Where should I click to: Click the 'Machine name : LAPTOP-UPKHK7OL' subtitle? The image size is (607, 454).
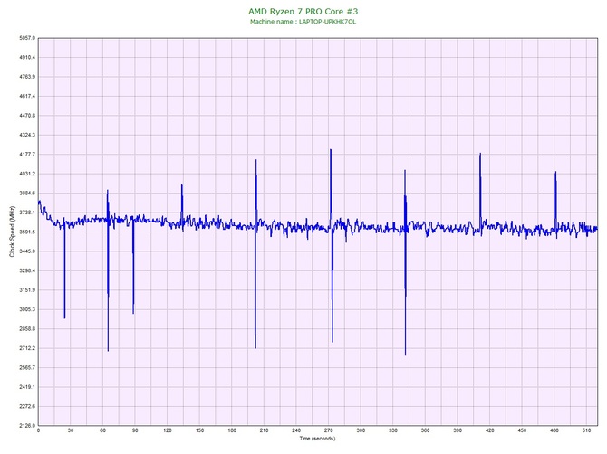(303, 22)
